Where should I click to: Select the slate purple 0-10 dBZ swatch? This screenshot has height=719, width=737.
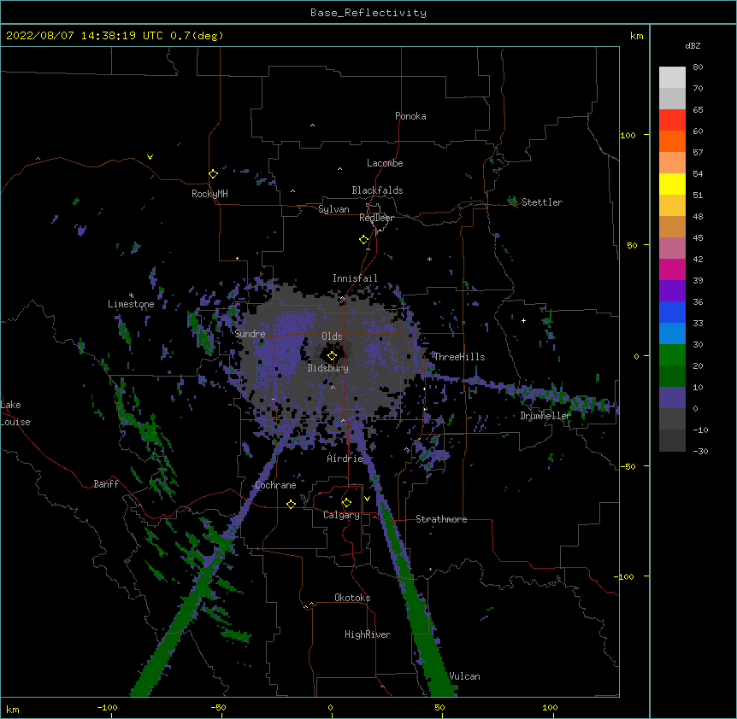(x=672, y=398)
